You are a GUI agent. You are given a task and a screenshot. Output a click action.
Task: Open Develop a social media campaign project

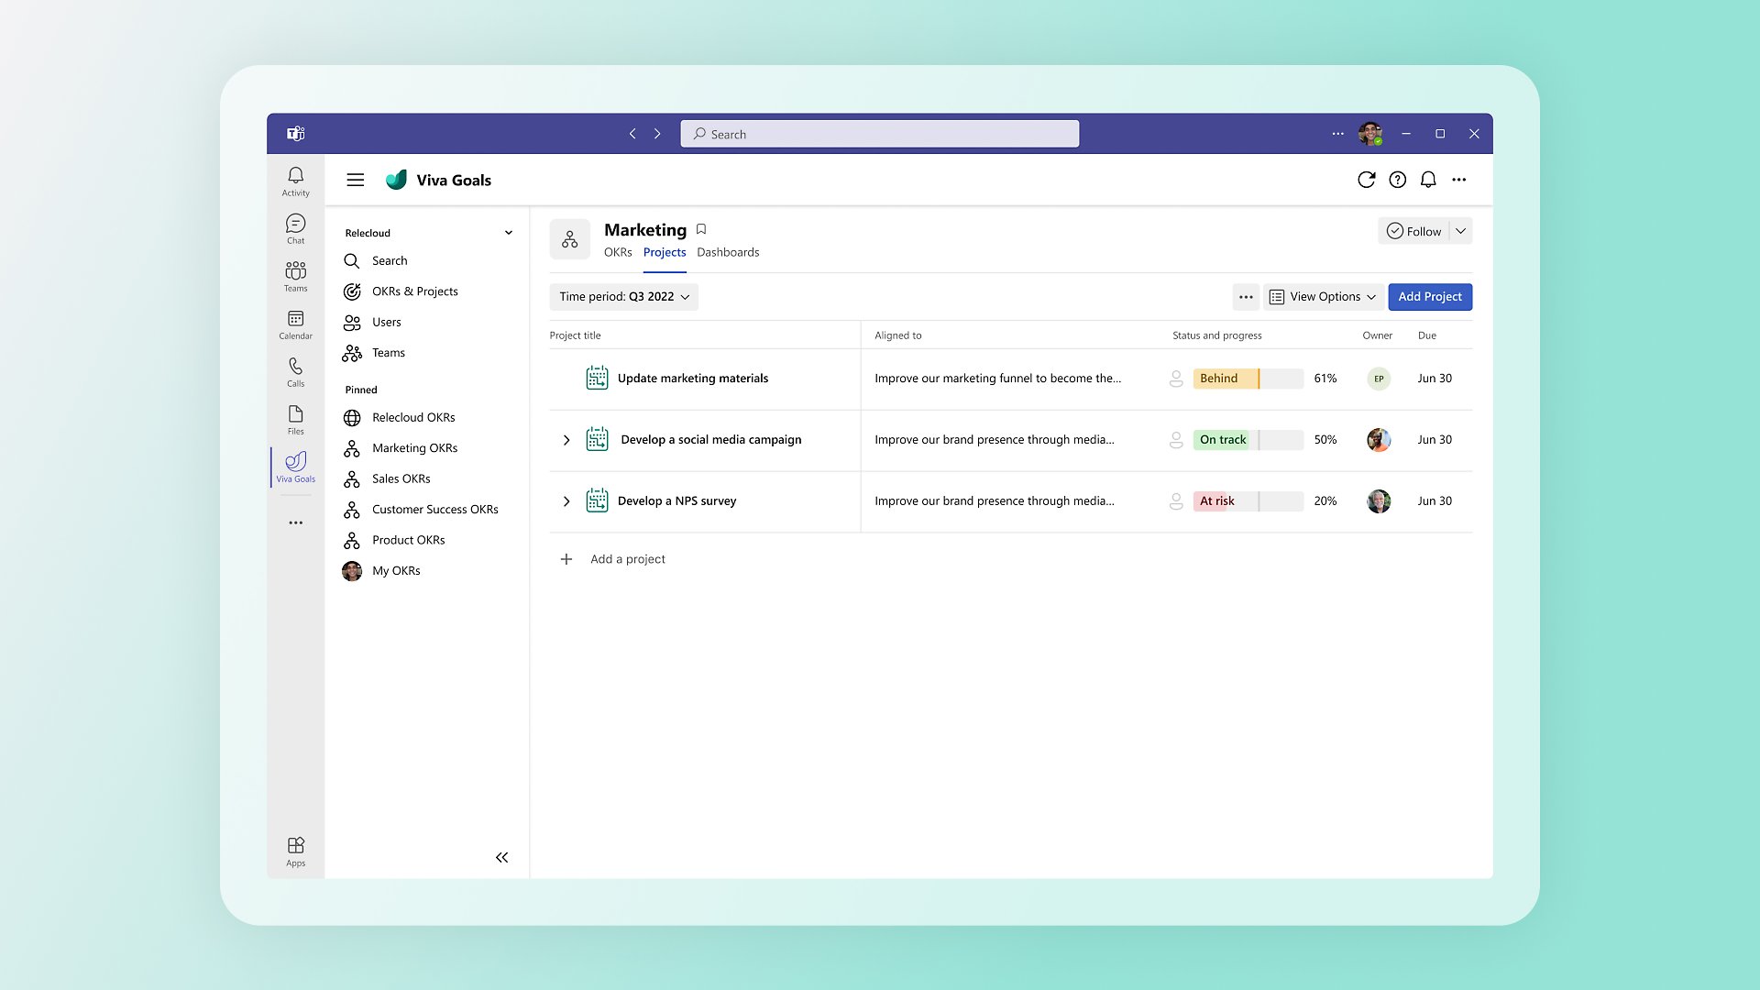point(711,440)
